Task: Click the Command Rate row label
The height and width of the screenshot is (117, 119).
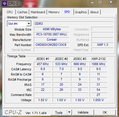Action: coord(21,95)
